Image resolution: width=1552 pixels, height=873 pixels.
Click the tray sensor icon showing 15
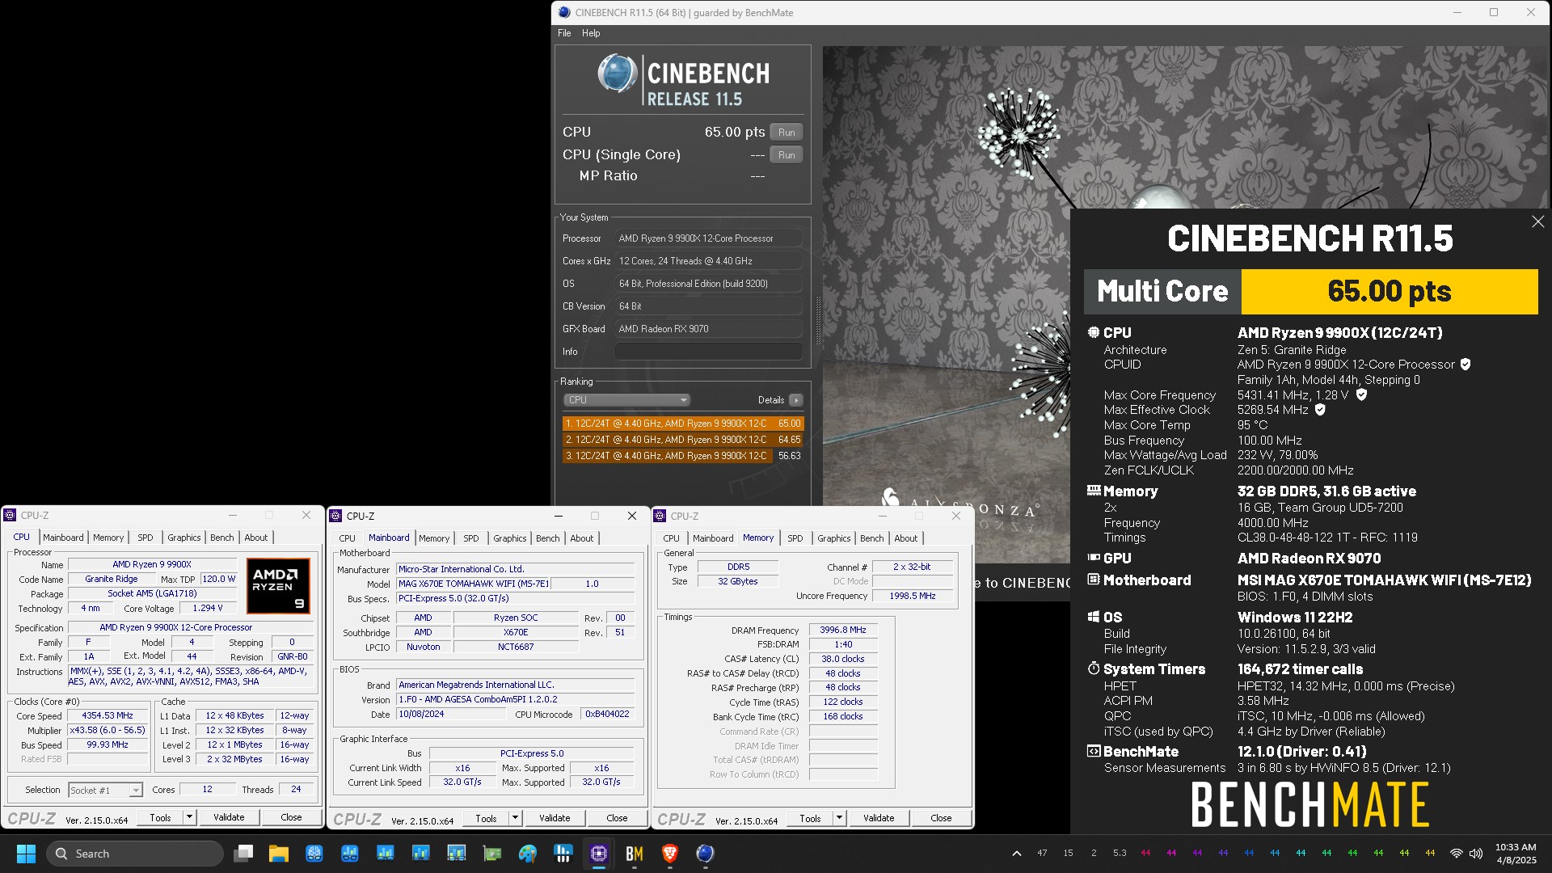tap(1068, 854)
